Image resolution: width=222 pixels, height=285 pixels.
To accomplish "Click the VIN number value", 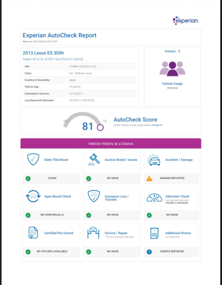I will 83,67.
